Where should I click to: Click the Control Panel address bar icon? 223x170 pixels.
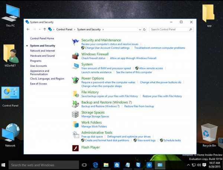point(50,29)
